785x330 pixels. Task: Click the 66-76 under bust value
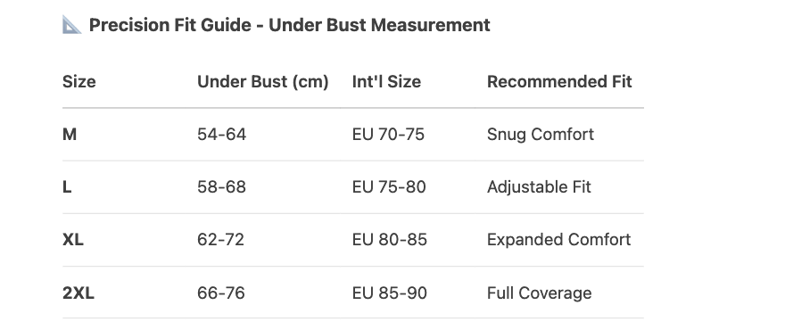(x=221, y=293)
